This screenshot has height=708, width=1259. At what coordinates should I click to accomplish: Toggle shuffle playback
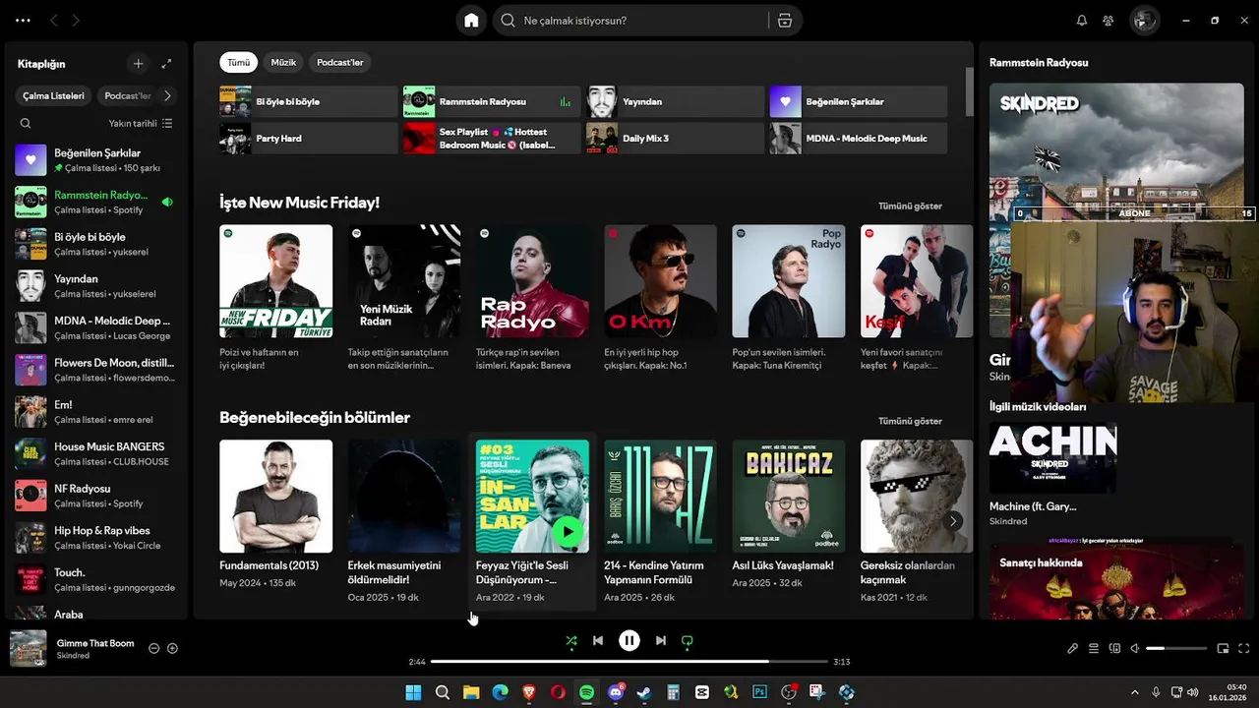click(571, 641)
